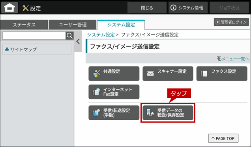Go to メニュー一覧へ link

click(x=233, y=59)
